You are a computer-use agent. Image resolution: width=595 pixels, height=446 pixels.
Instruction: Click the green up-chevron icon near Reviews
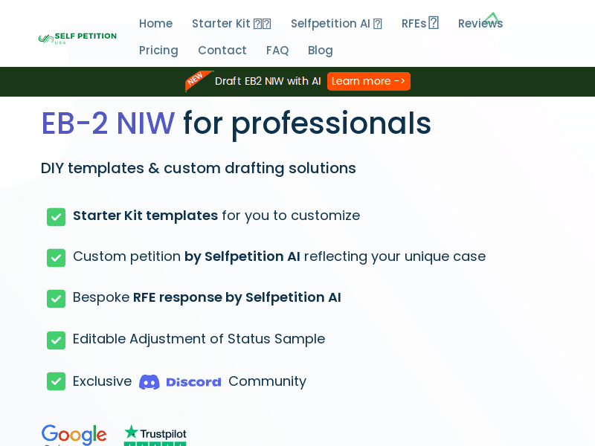tap(492, 18)
